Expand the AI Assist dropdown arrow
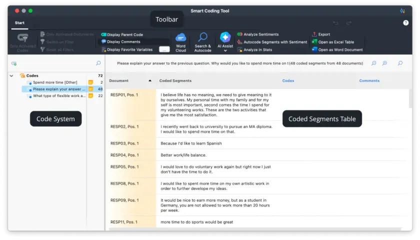Image resolution: width=420 pixels, height=240 pixels. pyautogui.click(x=225, y=50)
